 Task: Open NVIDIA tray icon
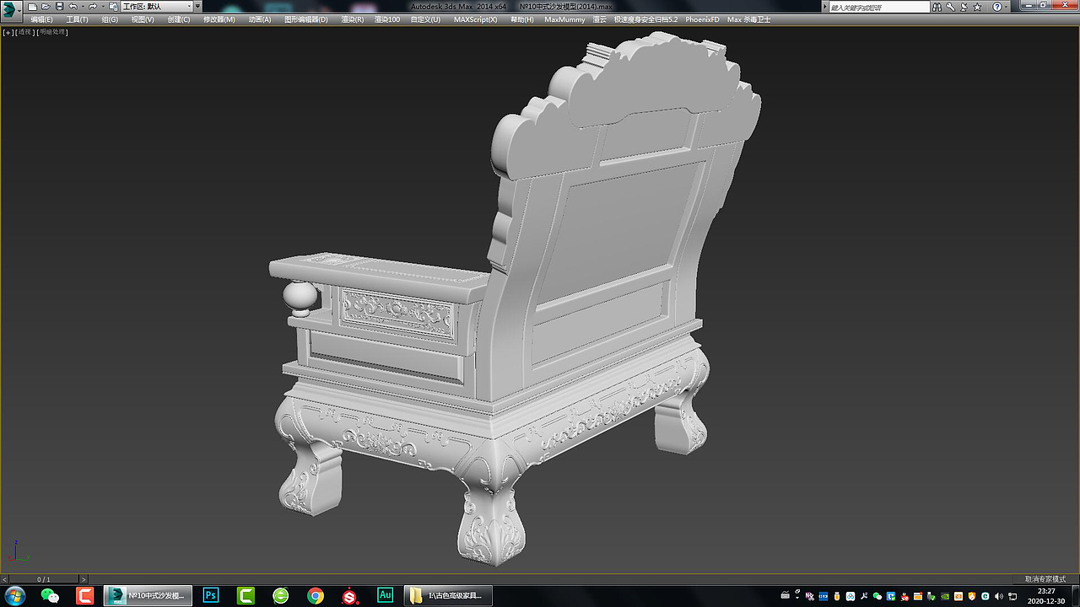[945, 597]
